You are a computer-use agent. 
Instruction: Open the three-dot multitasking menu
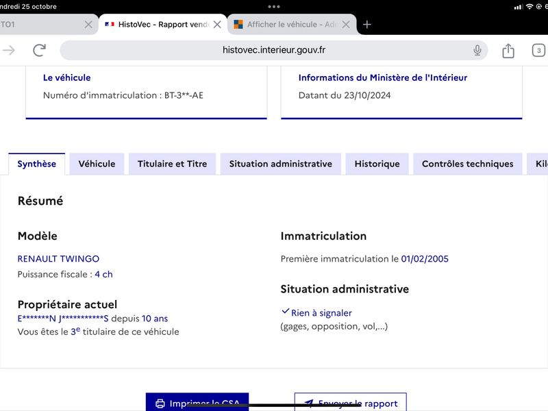pyautogui.click(x=273, y=6)
